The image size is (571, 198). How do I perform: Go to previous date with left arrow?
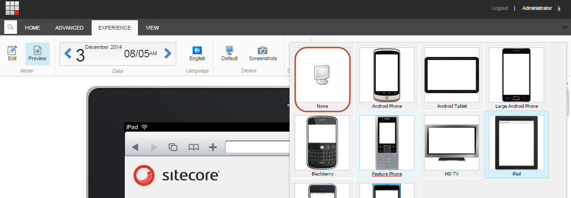tap(68, 54)
